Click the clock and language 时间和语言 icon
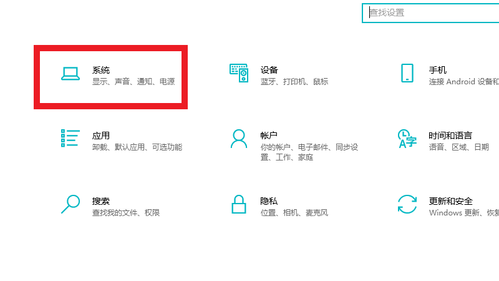499x281 pixels. pos(407,139)
